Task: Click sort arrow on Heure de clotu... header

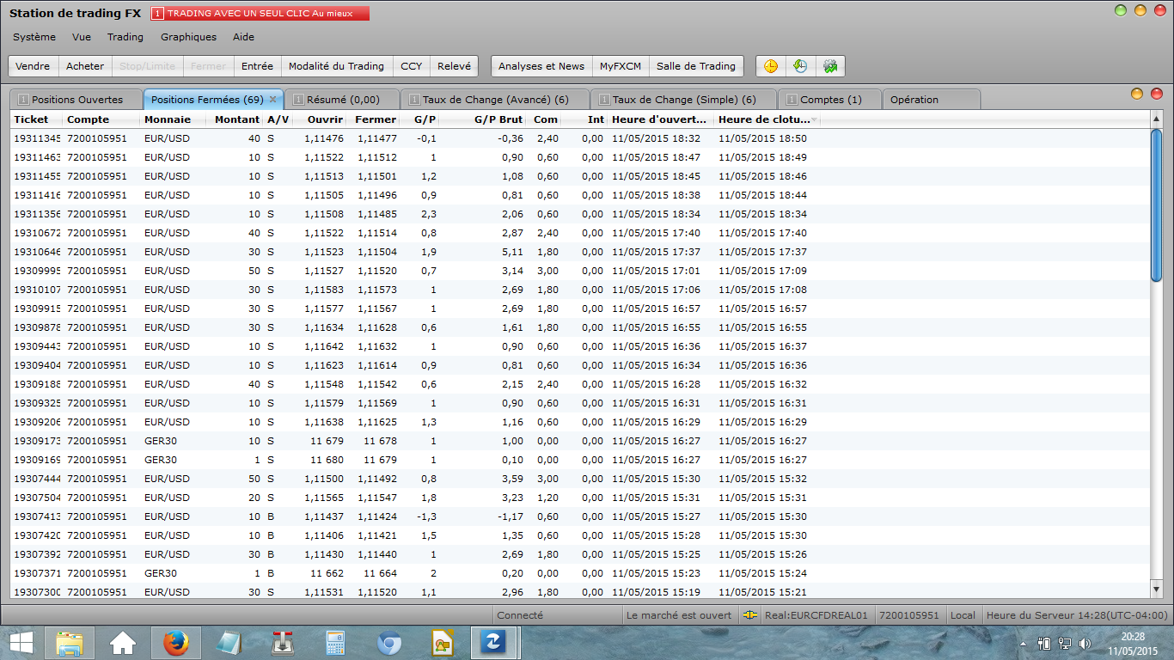Action: 814,119
